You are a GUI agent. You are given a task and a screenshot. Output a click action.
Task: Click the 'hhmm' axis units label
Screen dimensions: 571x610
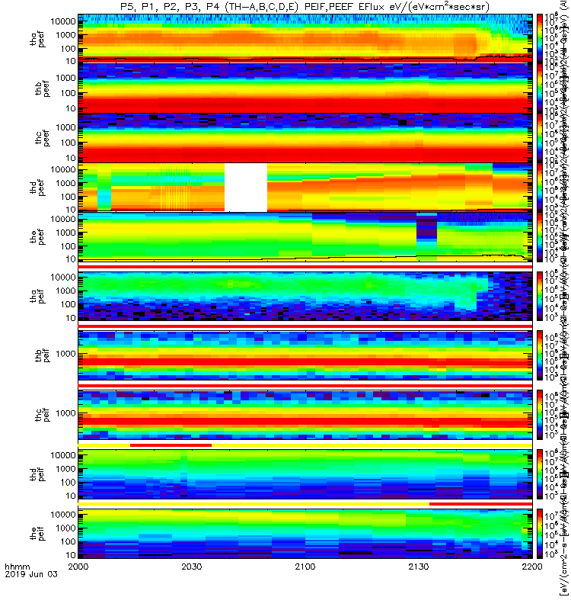(x=17, y=567)
